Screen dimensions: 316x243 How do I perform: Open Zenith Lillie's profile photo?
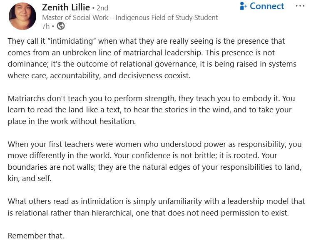(22, 16)
